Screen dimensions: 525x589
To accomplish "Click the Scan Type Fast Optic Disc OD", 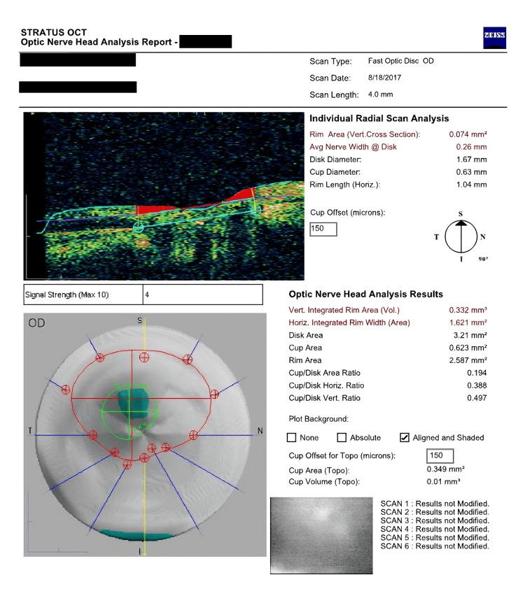I will tap(400, 61).
